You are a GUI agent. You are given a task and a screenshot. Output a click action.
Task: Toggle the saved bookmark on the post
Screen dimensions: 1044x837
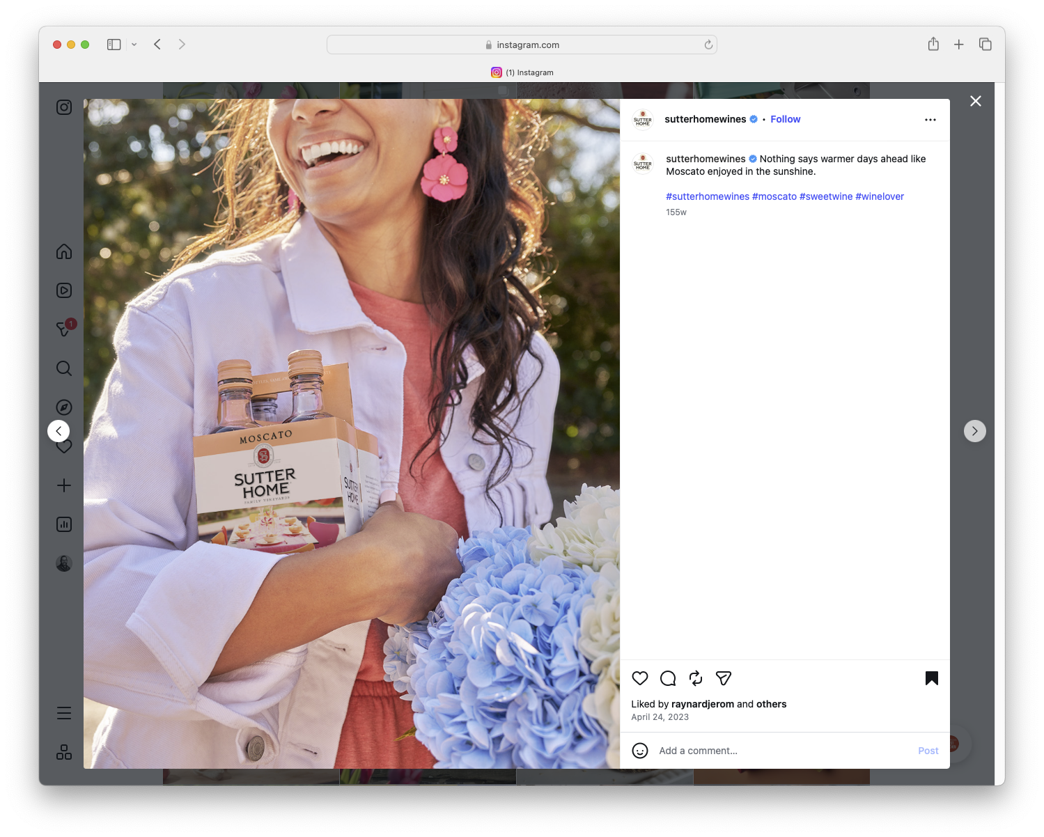[x=932, y=678]
